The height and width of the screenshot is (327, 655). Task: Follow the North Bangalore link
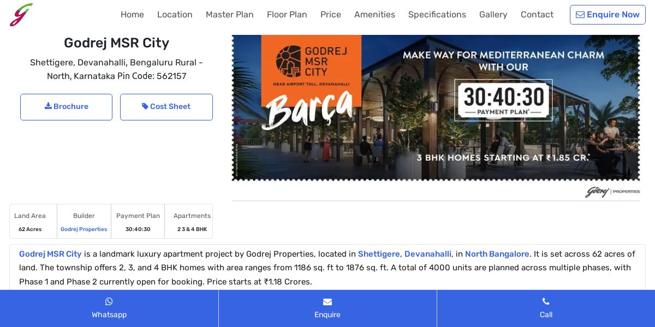(x=497, y=254)
